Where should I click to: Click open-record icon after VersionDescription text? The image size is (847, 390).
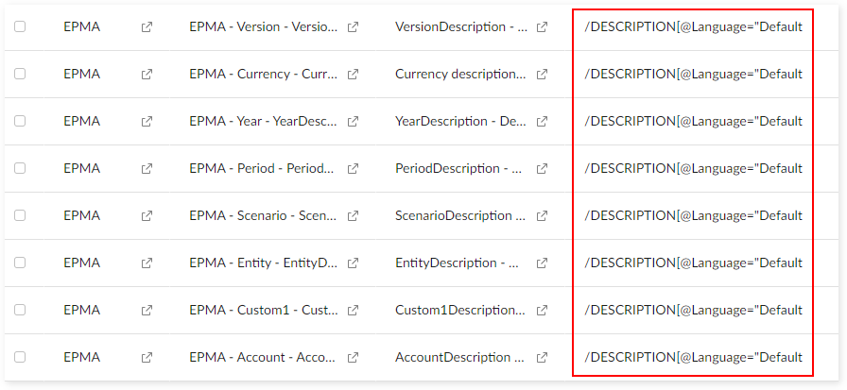coord(542,27)
